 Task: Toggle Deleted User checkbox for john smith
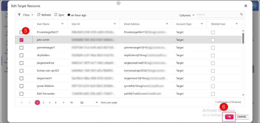[x=213, y=40]
